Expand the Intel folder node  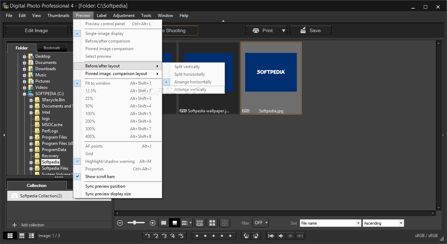click(31, 112)
